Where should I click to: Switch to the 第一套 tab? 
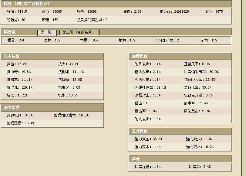point(47,32)
